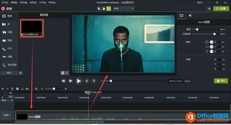Undo the last action with the undo arrow

pyautogui.click(x=3, y=89)
